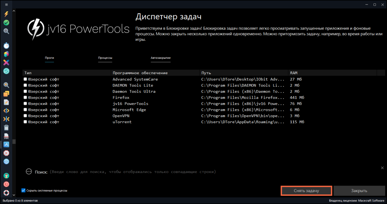Click the file shredder sidebar icon
387x204 pixels.
[x=6, y=136]
